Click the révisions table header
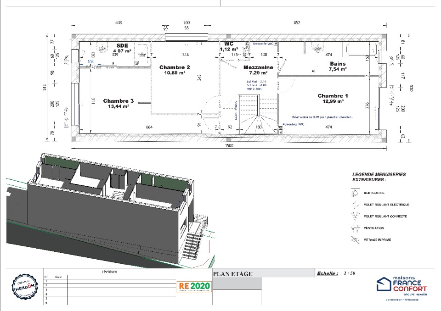The width and height of the screenshot is (441, 311). [x=109, y=272]
